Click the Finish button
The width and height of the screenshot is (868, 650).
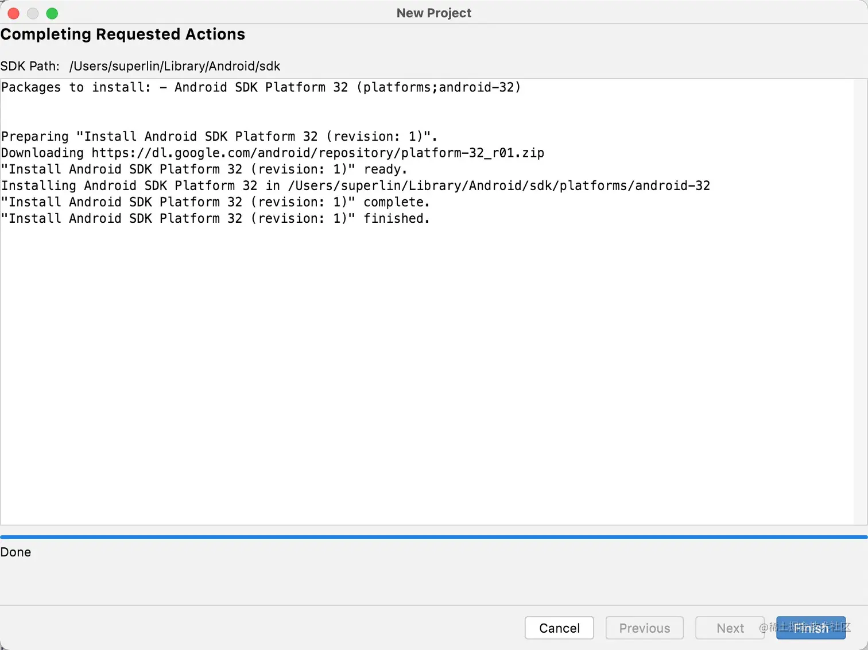pyautogui.click(x=811, y=628)
